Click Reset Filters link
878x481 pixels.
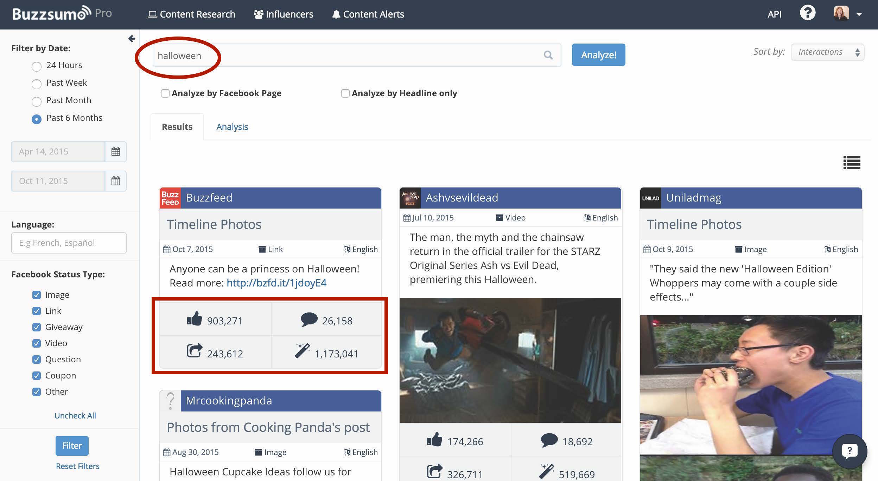[x=78, y=466]
